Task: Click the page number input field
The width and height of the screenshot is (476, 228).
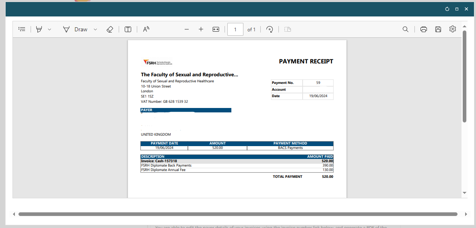Action: point(235,29)
